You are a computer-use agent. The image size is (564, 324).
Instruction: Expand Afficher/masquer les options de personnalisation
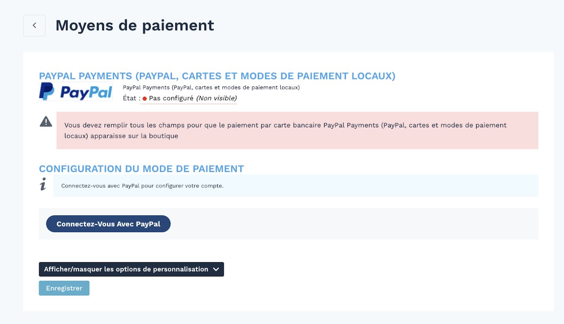pos(131,269)
